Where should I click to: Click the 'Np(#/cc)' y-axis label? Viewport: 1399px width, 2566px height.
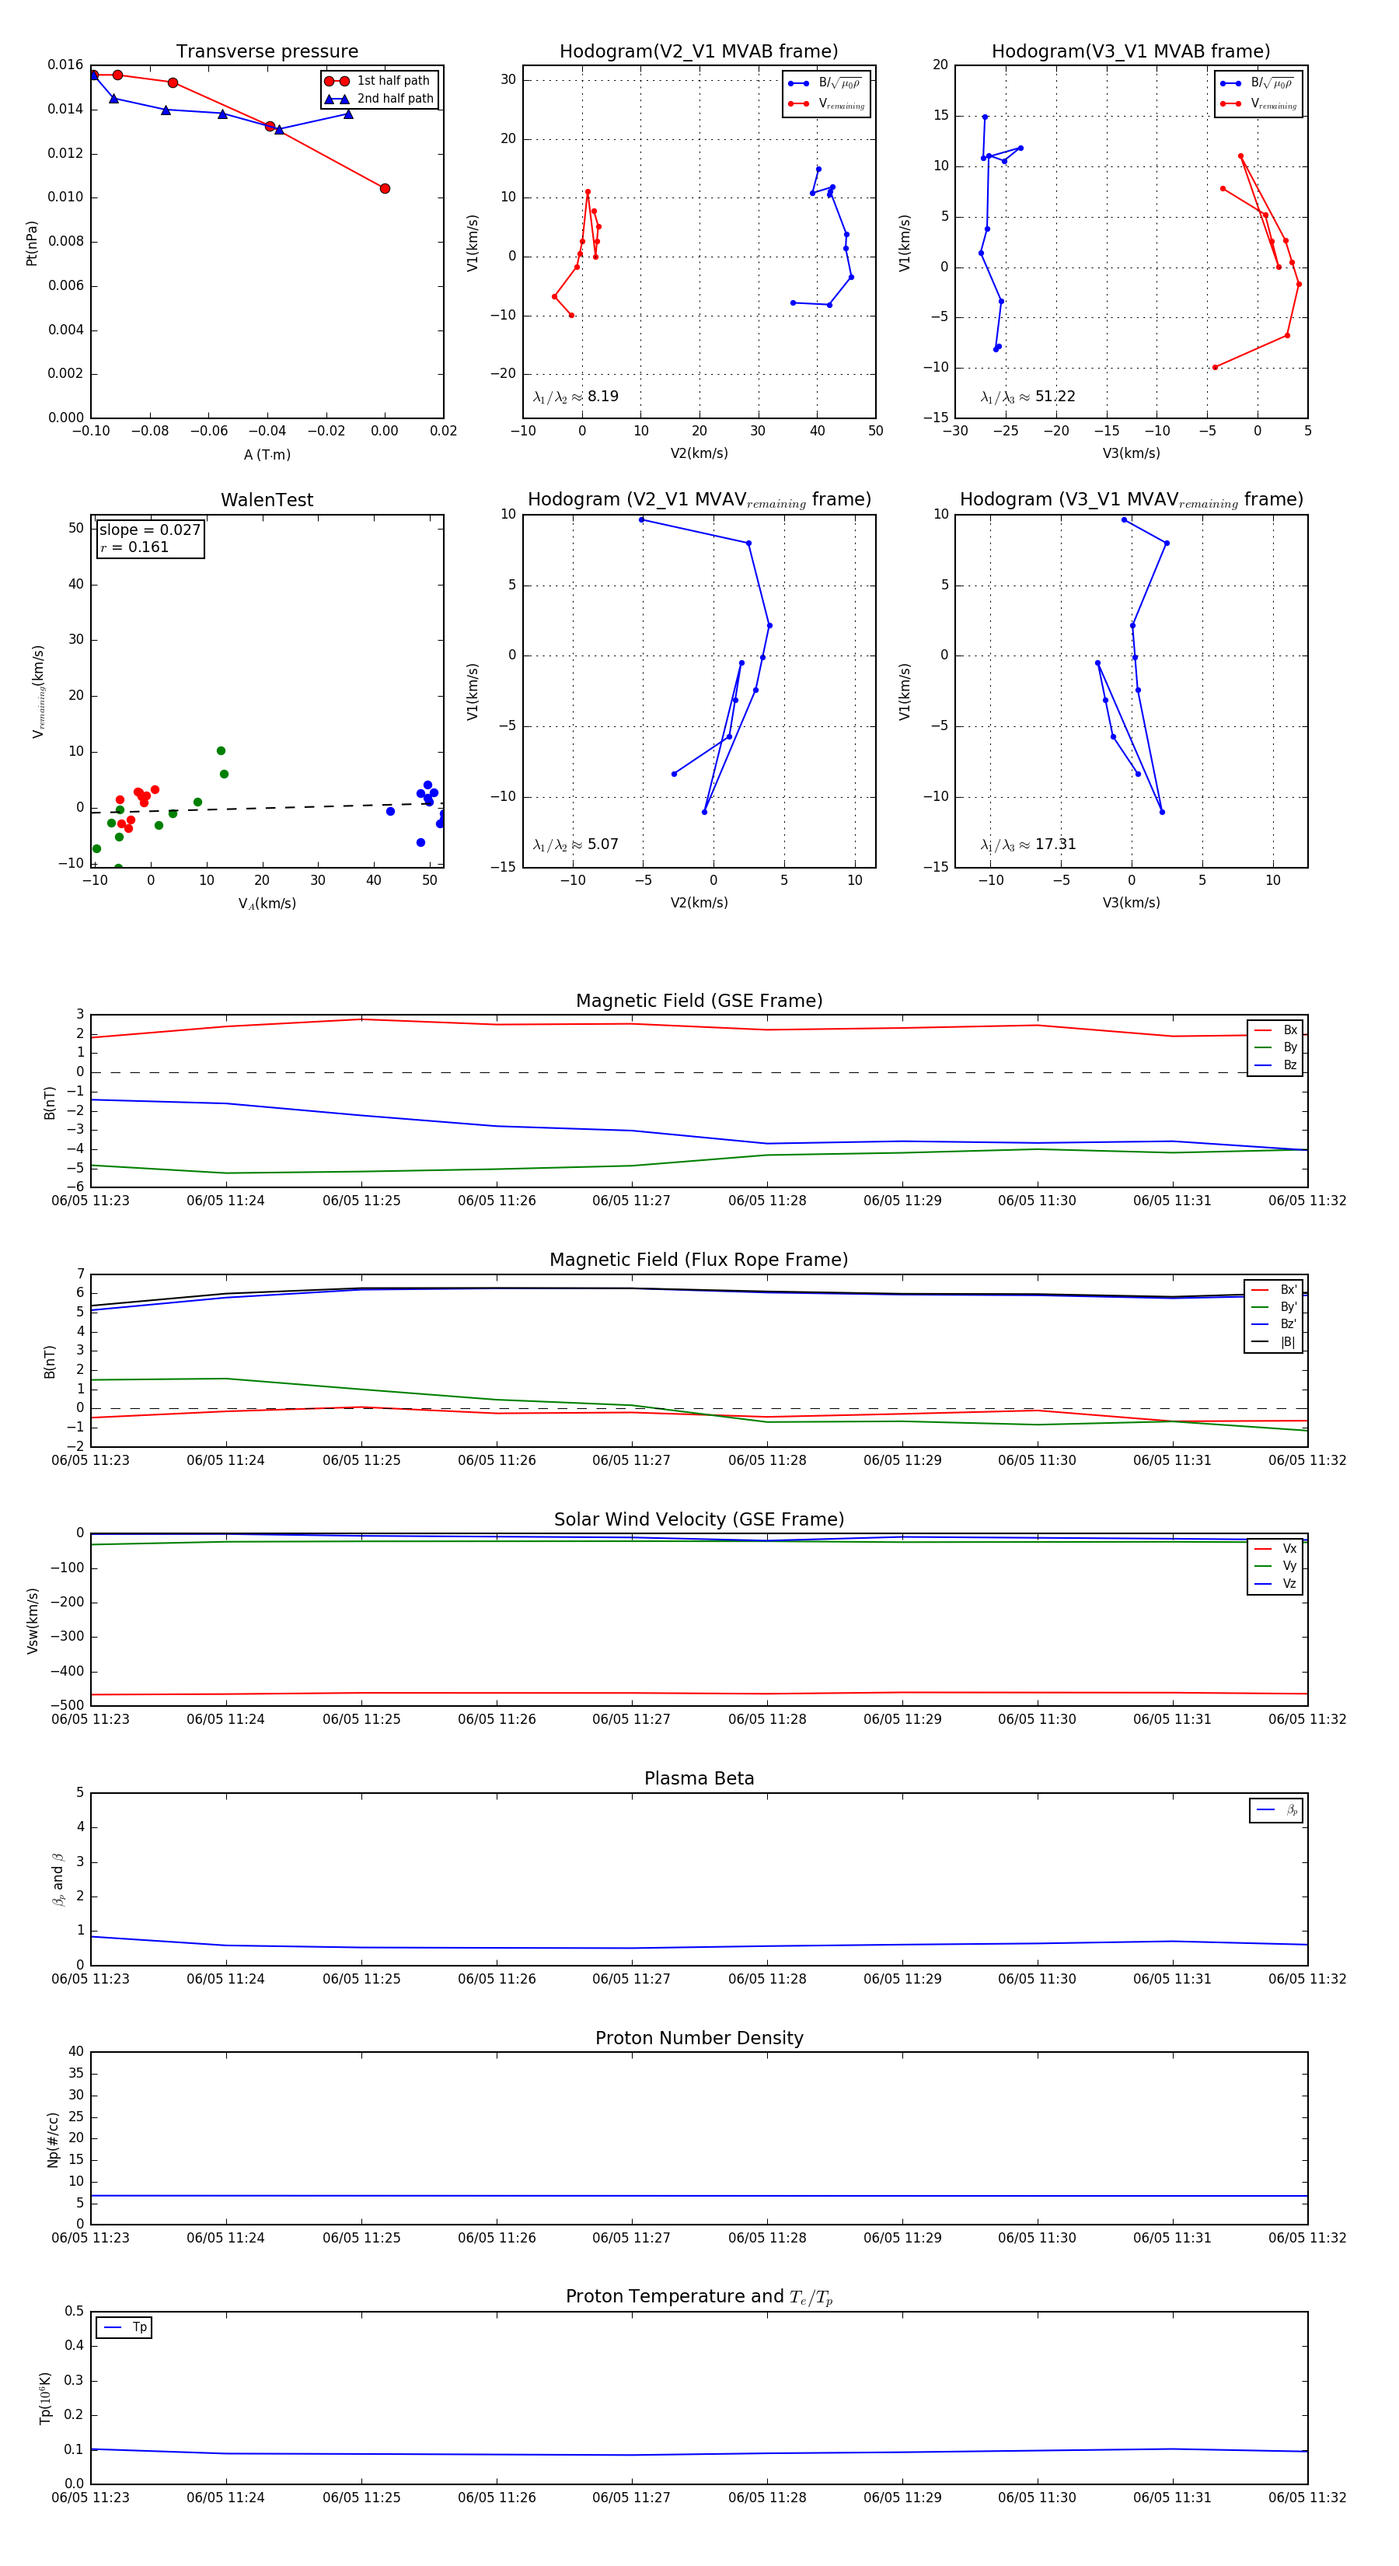[53, 2138]
